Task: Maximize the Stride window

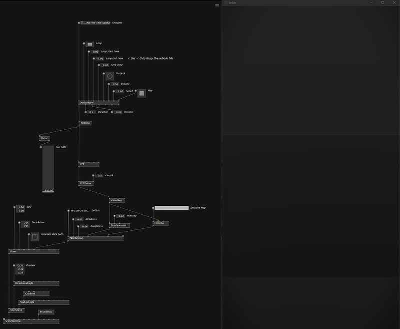Action: 382,3
